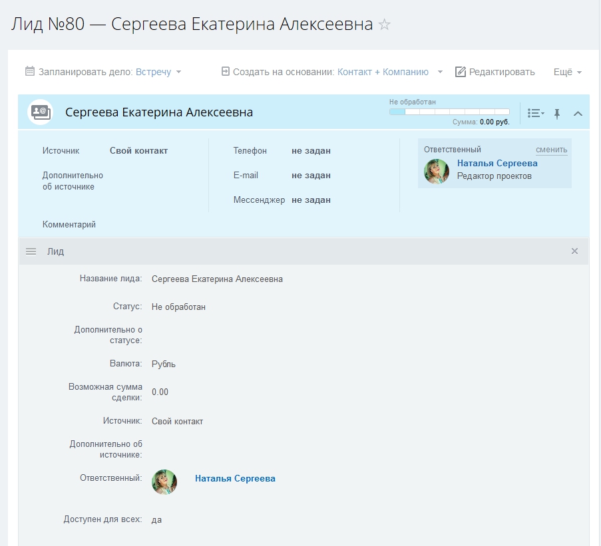The width and height of the screenshot is (601, 546).
Task: Click the edit pencil icon
Action: point(461,72)
